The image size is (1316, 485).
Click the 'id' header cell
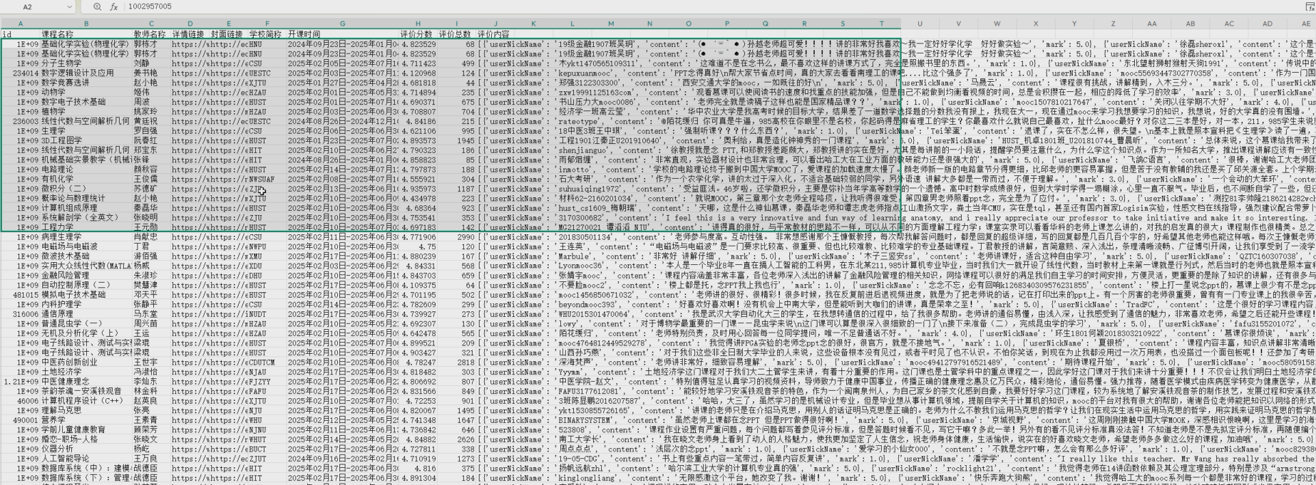coord(20,33)
